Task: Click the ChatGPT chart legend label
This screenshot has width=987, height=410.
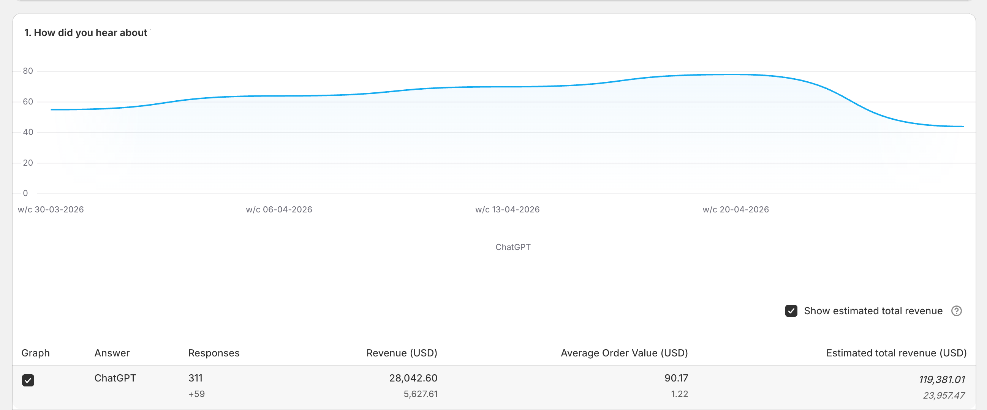Action: coord(512,247)
